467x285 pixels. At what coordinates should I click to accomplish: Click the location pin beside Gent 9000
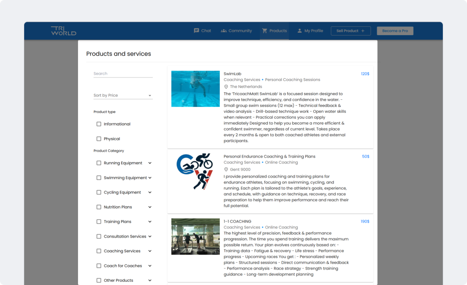click(x=226, y=169)
